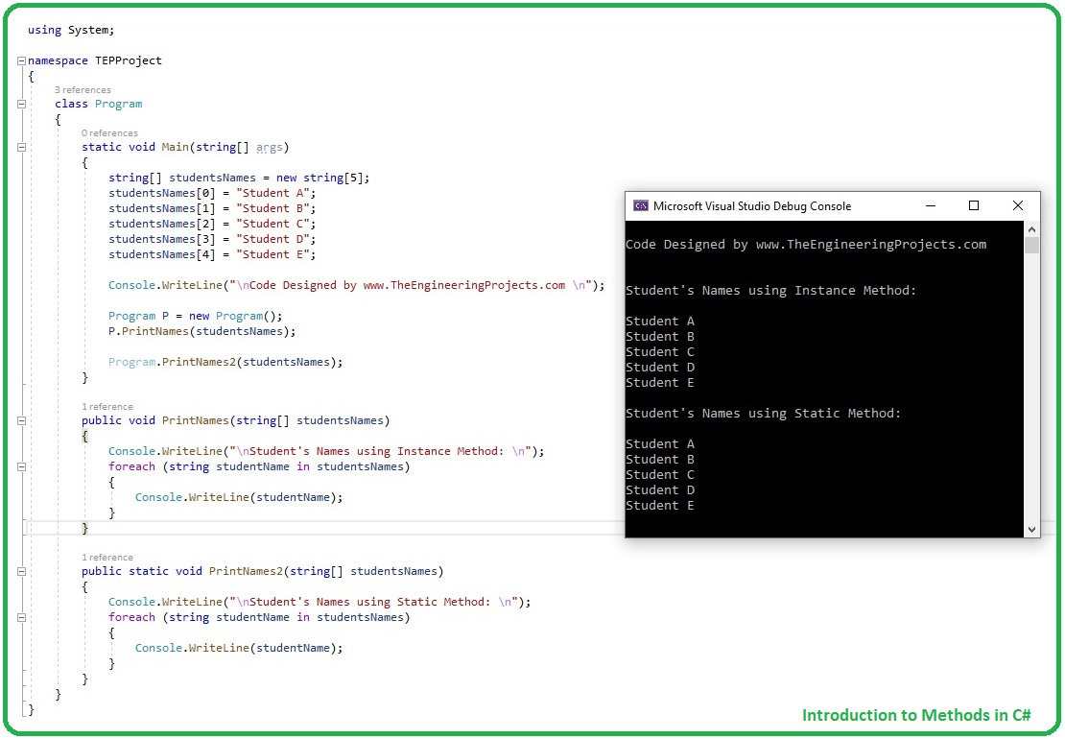Screen dimensions: 1065x739
Task: Click the line assigning "Student B"
Action: (212, 208)
